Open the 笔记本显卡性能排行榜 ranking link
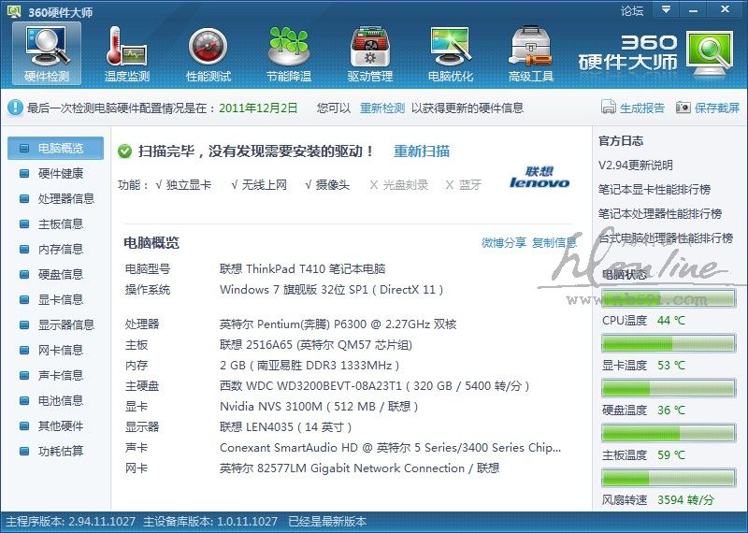Image resolution: width=748 pixels, height=533 pixels. click(x=654, y=190)
